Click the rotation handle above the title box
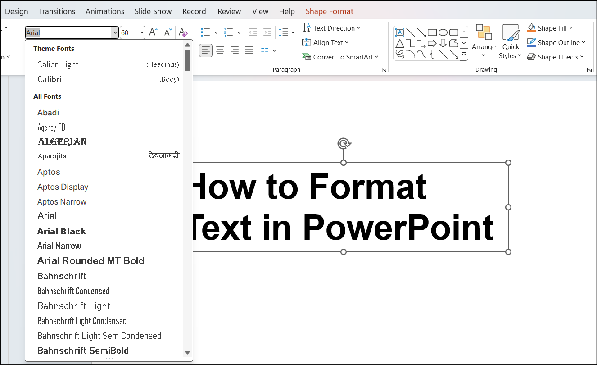This screenshot has width=597, height=365. pos(344,144)
